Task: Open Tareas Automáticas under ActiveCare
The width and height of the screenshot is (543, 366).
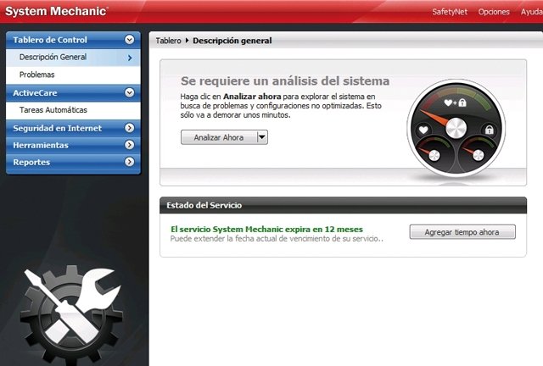Action: 73,110
